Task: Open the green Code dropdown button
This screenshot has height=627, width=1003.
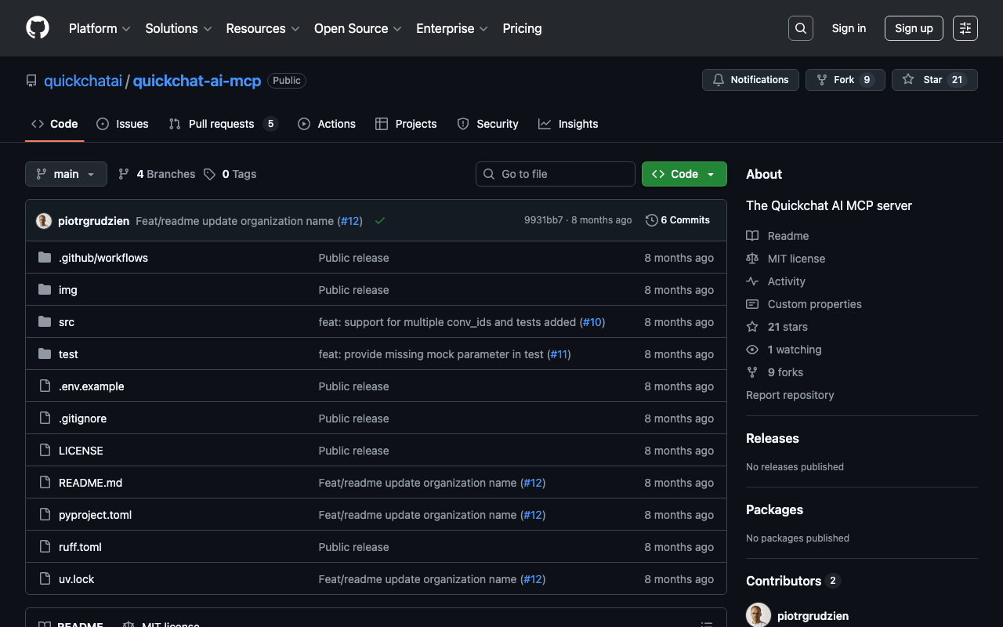Action: 683,174
